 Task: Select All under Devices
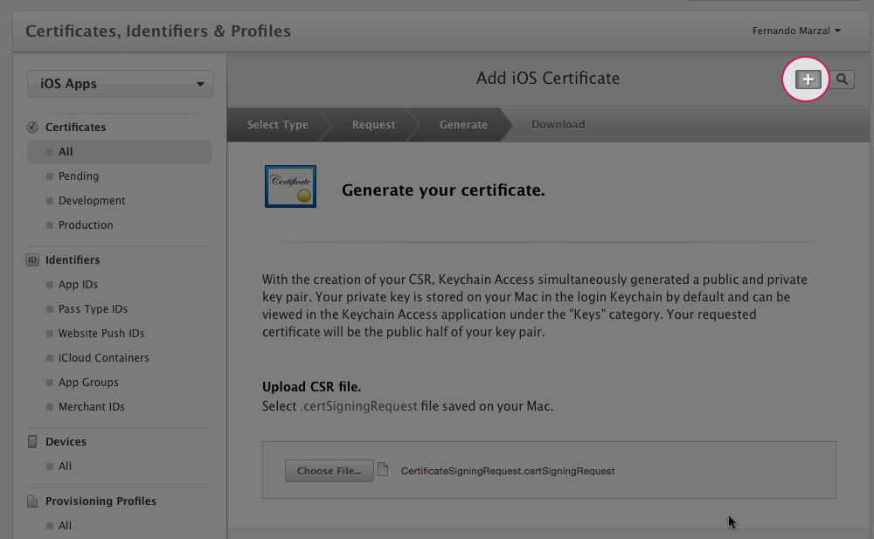tap(65, 466)
